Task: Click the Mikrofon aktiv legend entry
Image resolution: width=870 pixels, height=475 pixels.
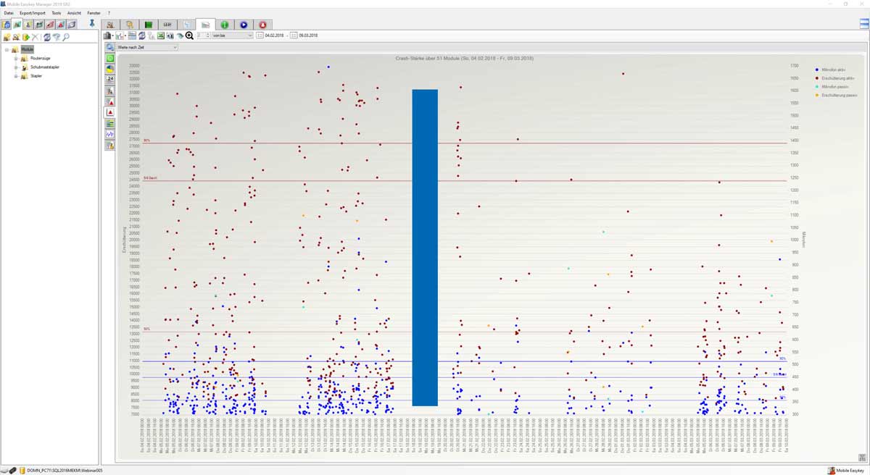Action: pos(832,69)
